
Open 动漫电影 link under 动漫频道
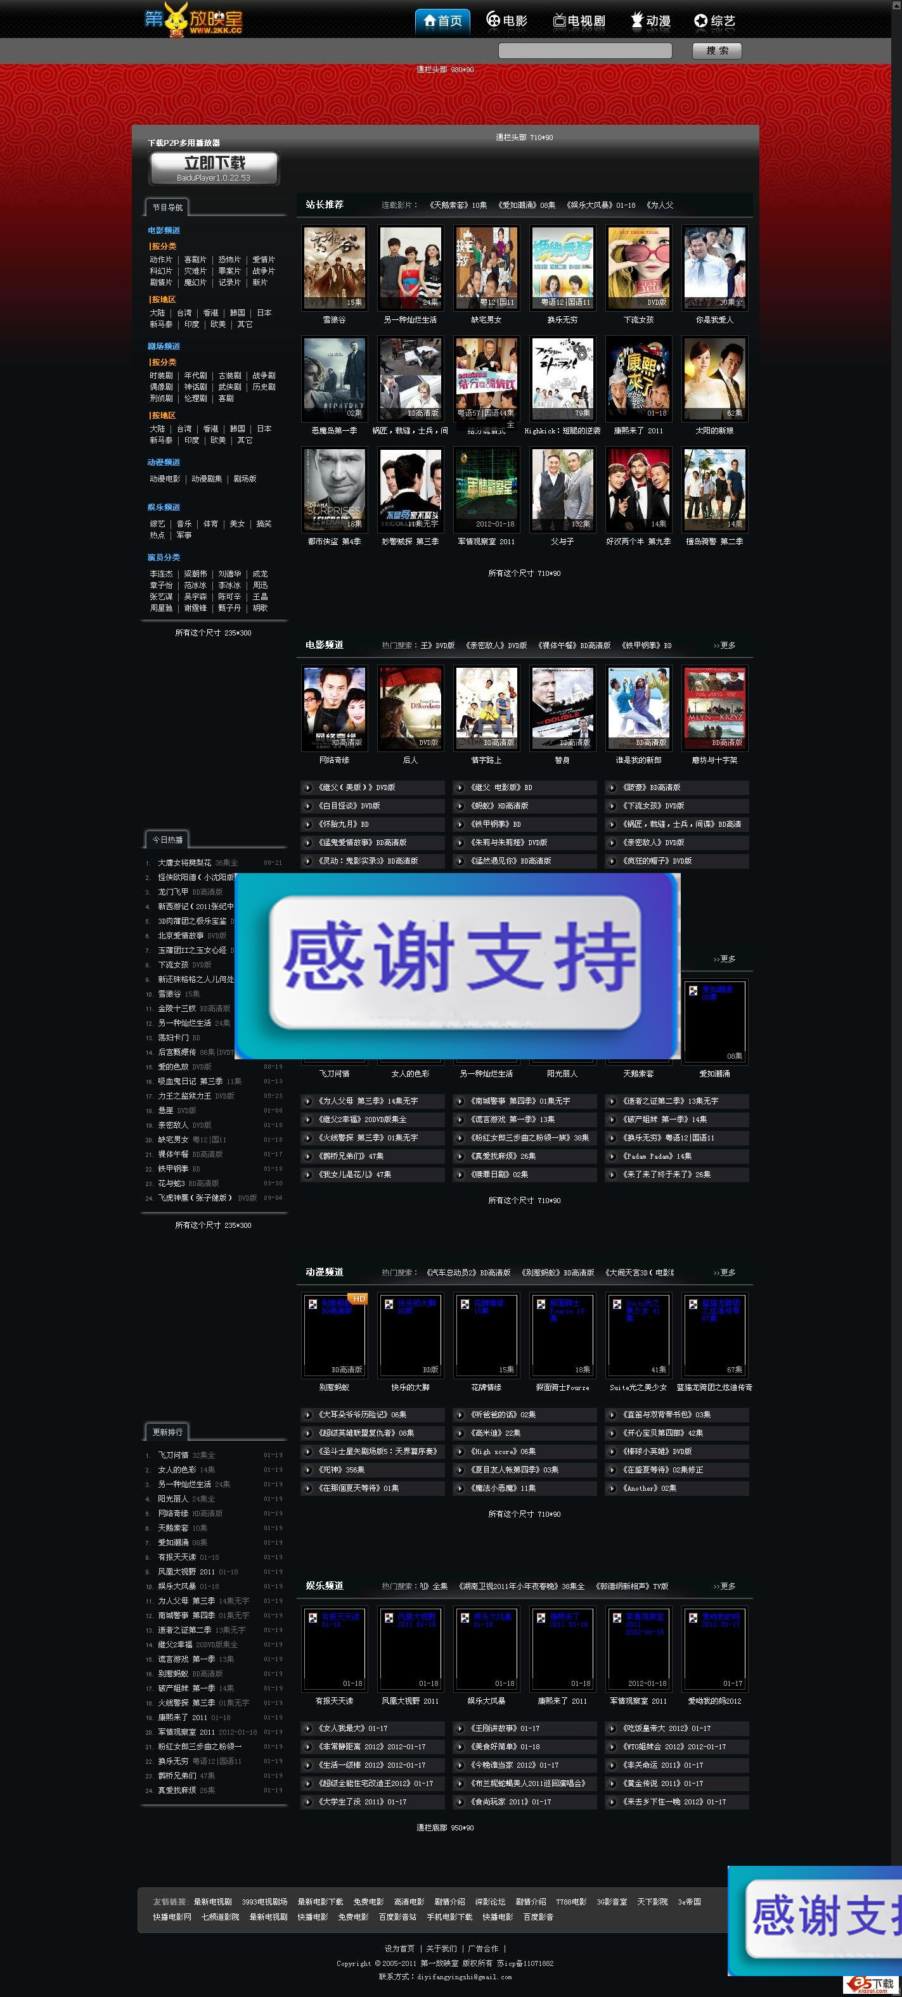164,479
